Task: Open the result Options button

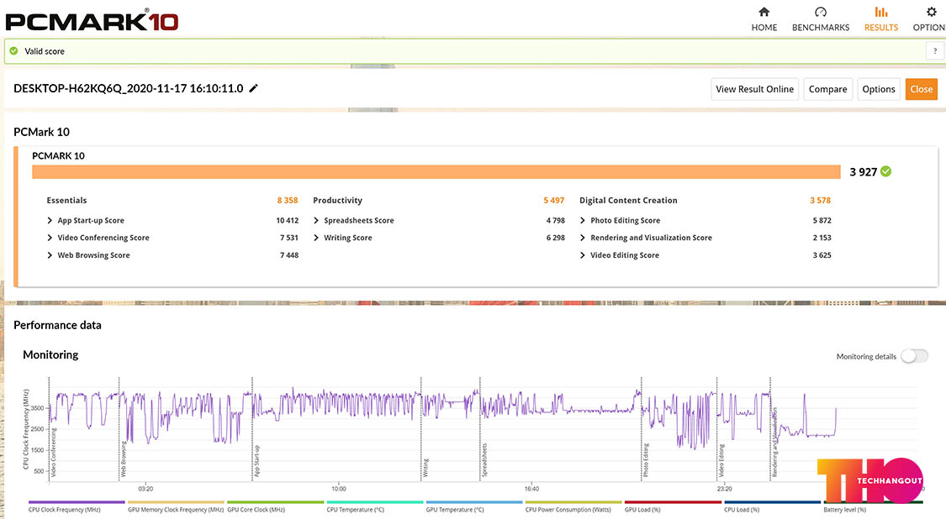Action: tap(879, 89)
